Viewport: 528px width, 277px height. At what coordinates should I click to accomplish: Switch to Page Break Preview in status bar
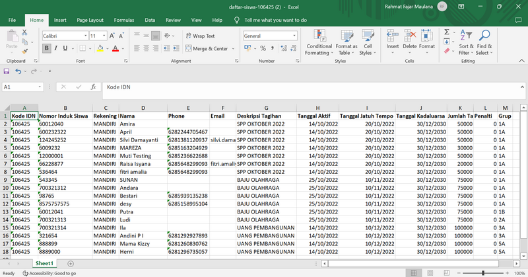[447, 273]
